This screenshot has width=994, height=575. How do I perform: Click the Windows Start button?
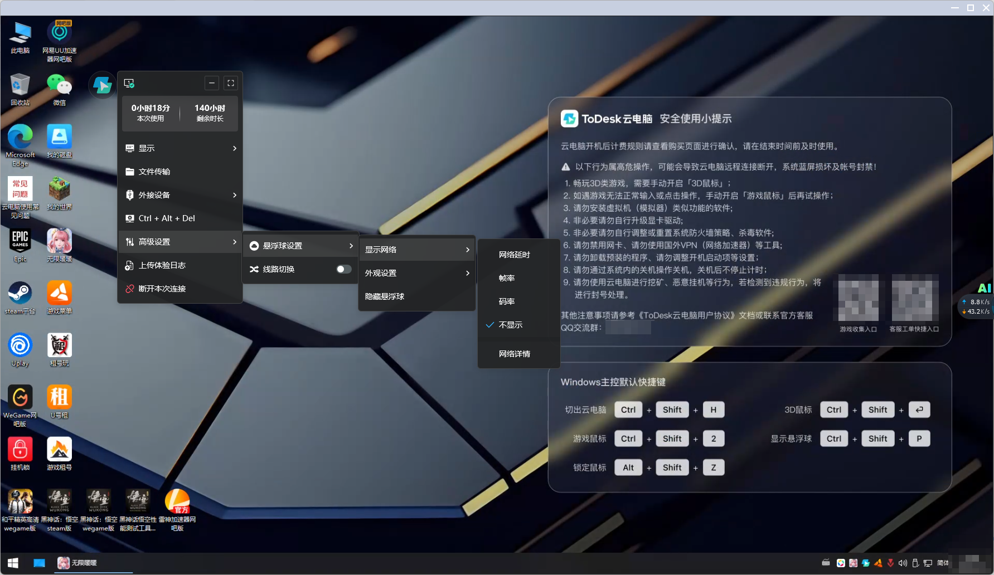(x=13, y=563)
